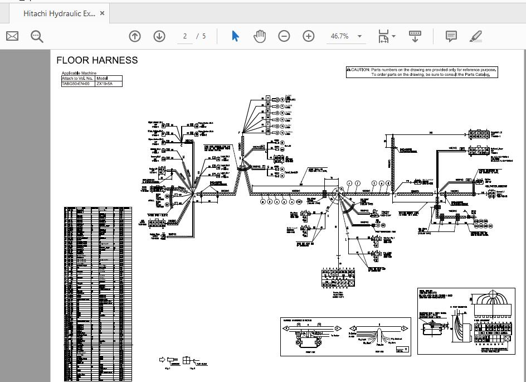Image resolution: width=526 pixels, height=382 pixels.
Task: Choose the selection arrow tool
Action: click(x=236, y=36)
